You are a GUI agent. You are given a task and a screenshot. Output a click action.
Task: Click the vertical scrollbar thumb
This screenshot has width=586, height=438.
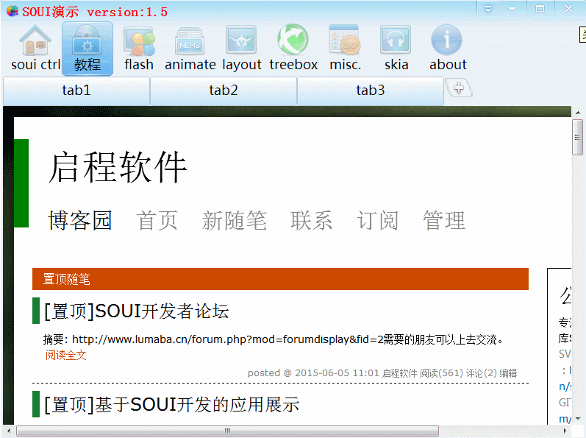[x=578, y=137]
